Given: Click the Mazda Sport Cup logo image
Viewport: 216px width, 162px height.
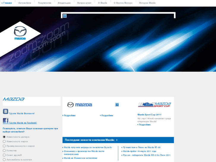Looking at the screenshot, I should (154, 104).
